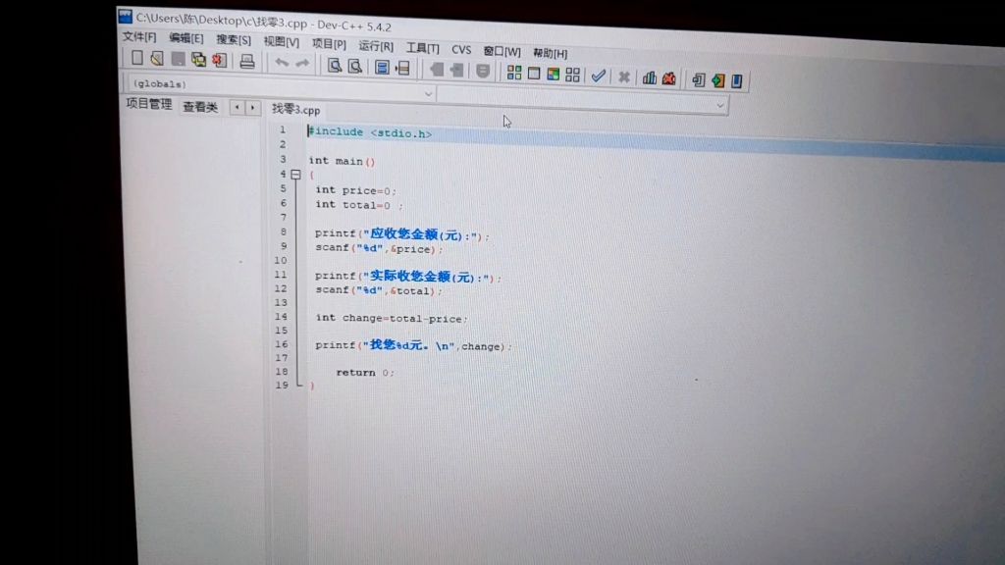The height and width of the screenshot is (565, 1005).
Task: Click the Save file toolbar icon
Action: pos(179,60)
